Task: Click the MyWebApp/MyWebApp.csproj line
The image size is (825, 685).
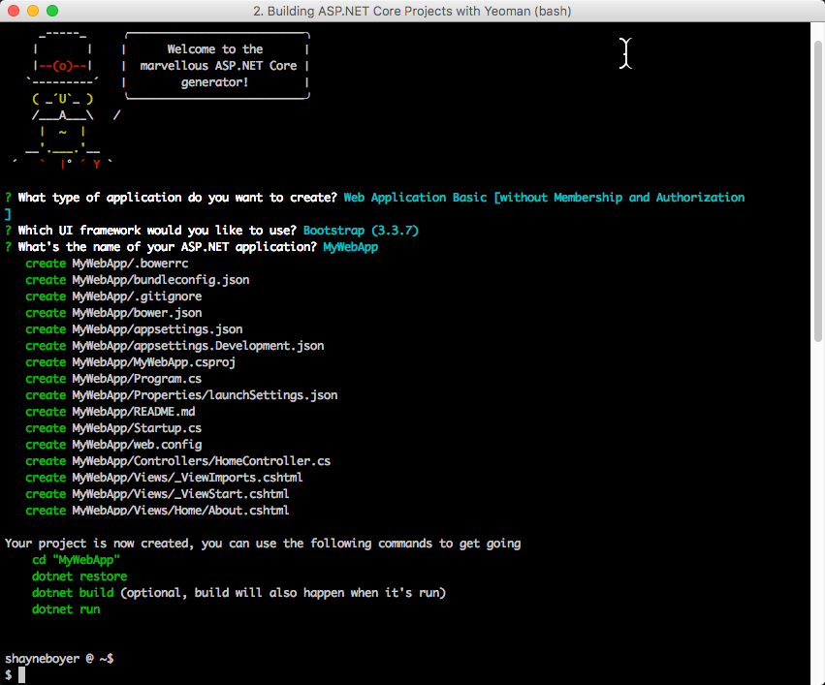Action: pyautogui.click(x=131, y=362)
